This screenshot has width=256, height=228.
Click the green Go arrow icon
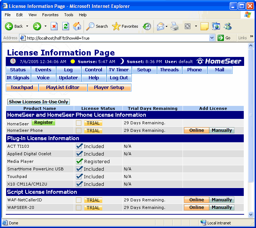[x=221, y=38]
